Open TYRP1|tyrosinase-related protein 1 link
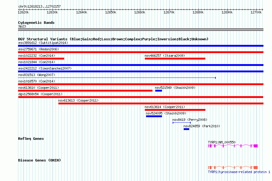This screenshot has height=181, width=272. (239, 172)
